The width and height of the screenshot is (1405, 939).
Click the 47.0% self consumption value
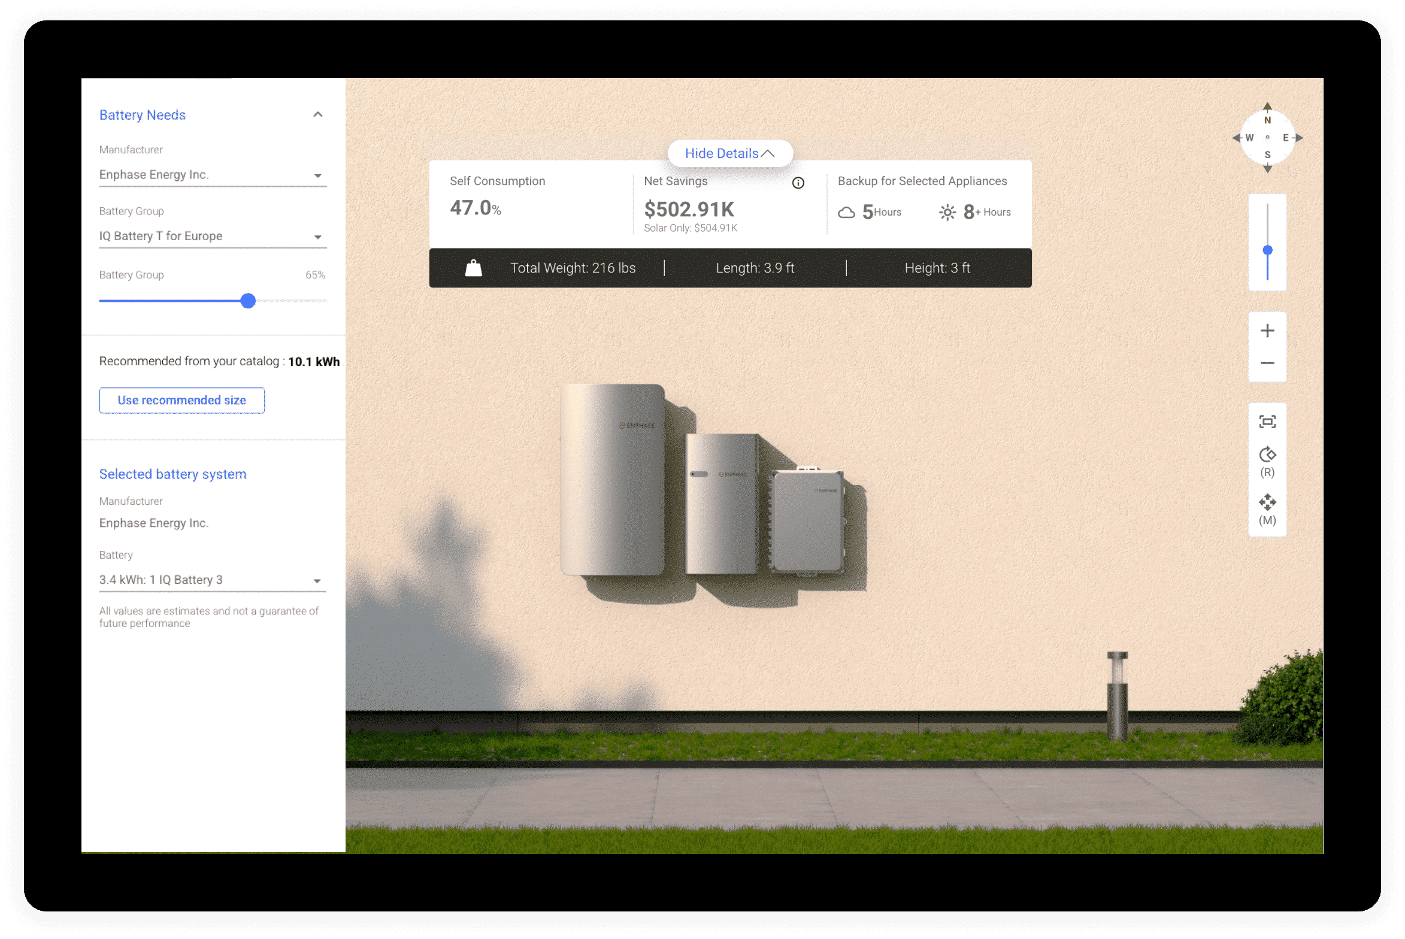coord(476,208)
